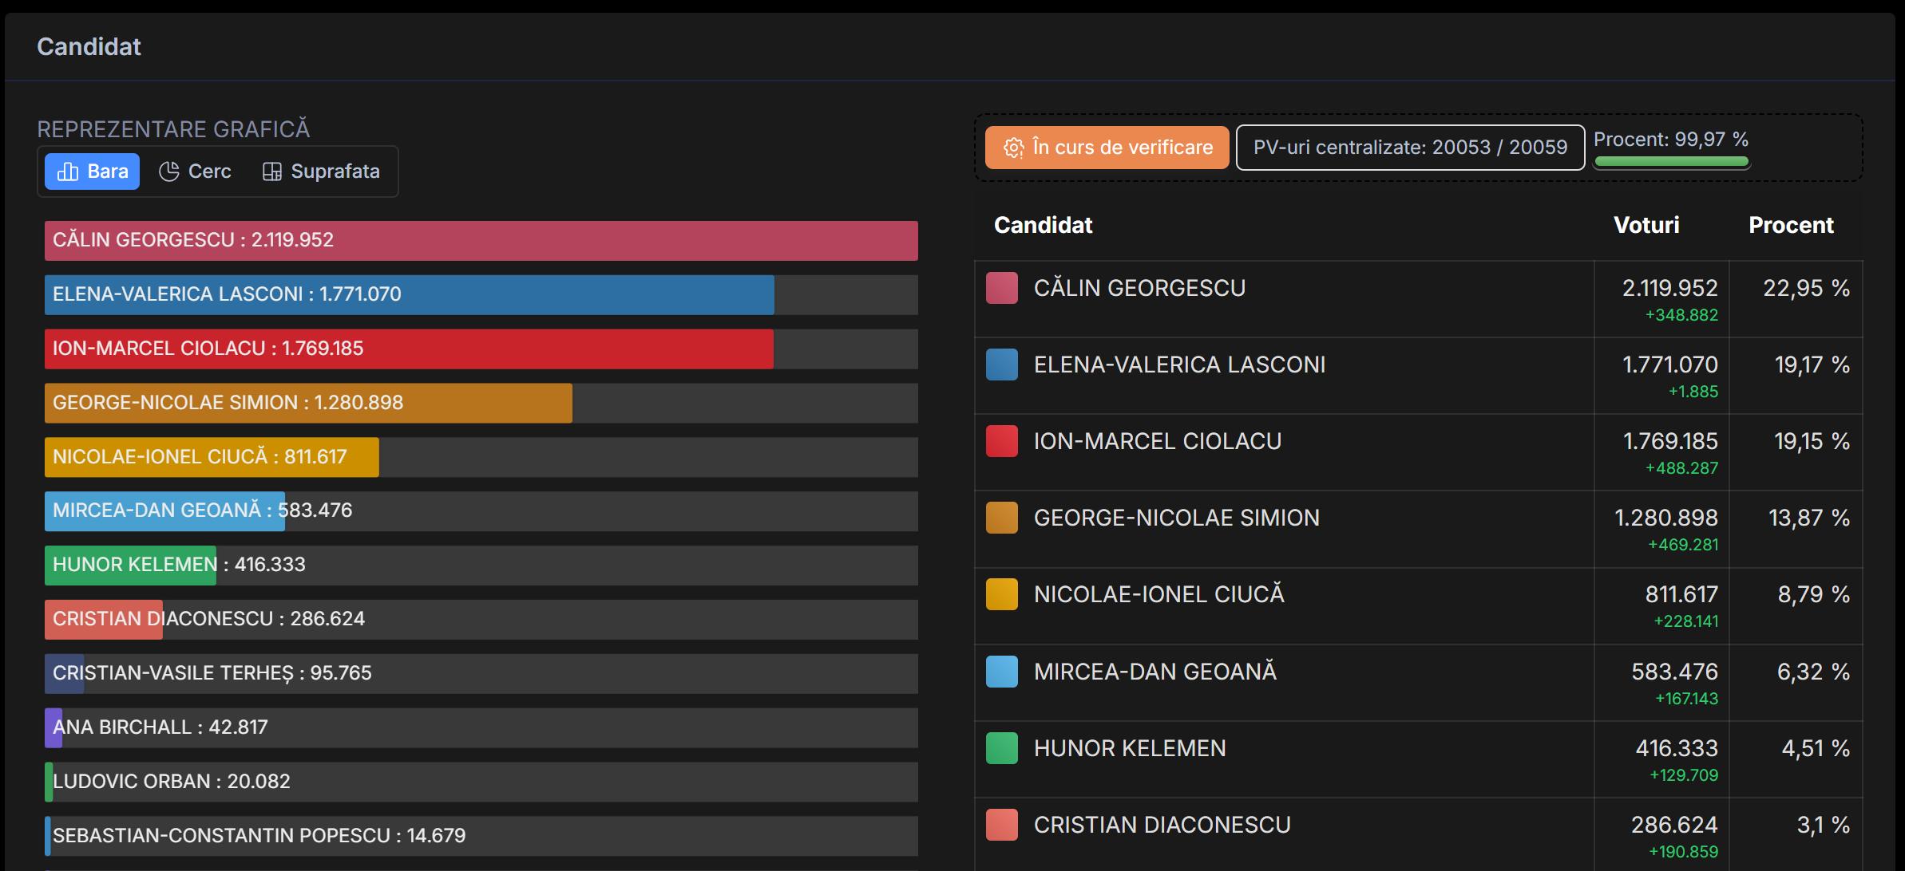
Task: Click the bar chart icon in Bara
Action: 68,171
